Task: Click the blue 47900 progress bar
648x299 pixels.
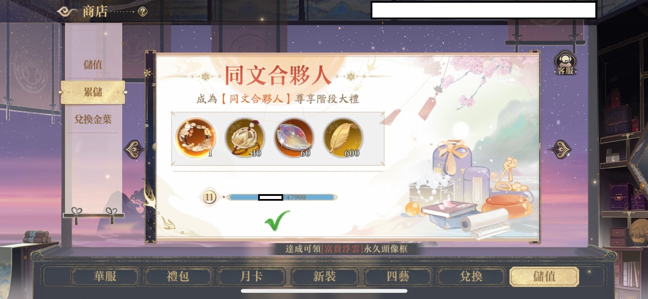Action: pos(282,197)
